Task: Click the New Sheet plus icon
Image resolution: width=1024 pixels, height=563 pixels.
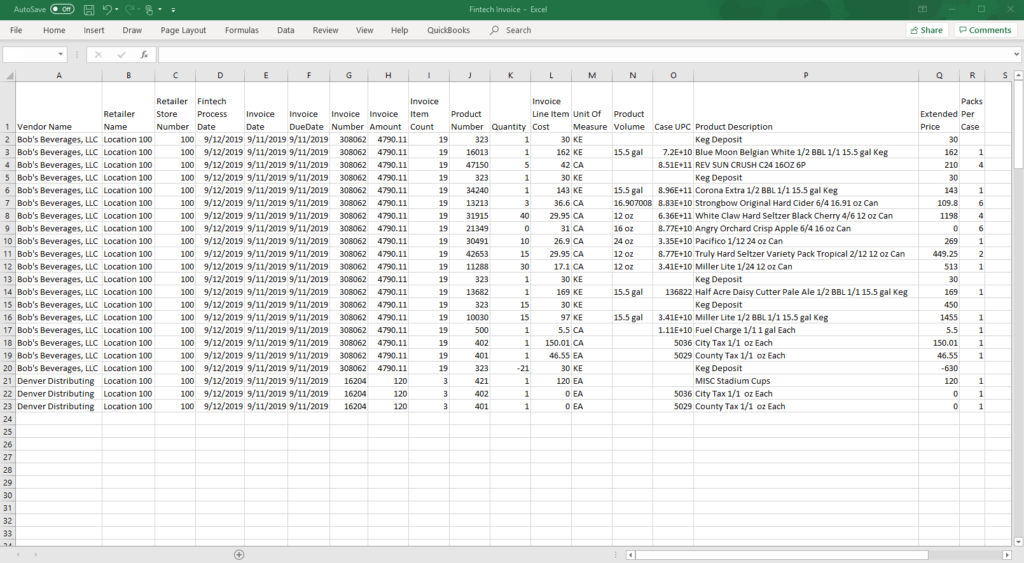Action: [239, 555]
